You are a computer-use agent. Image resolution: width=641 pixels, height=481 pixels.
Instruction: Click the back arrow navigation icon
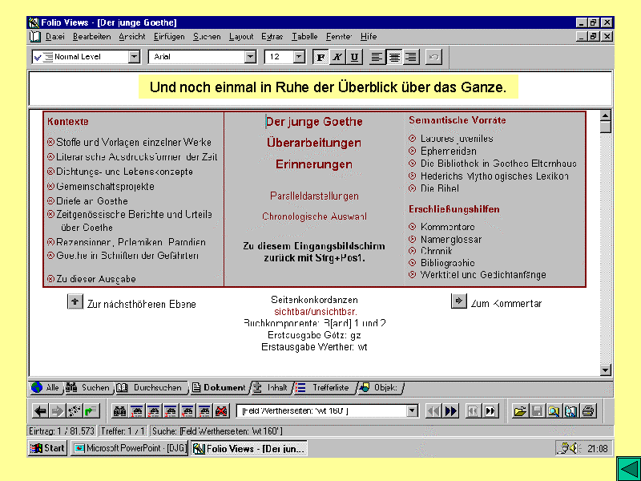click(40, 411)
